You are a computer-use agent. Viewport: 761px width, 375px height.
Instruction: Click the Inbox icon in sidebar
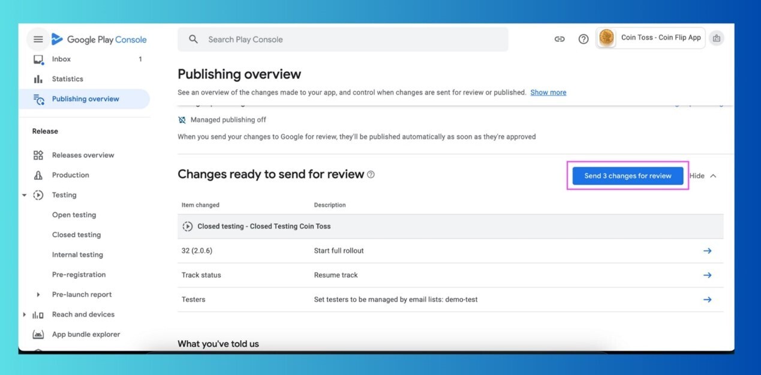pos(38,59)
